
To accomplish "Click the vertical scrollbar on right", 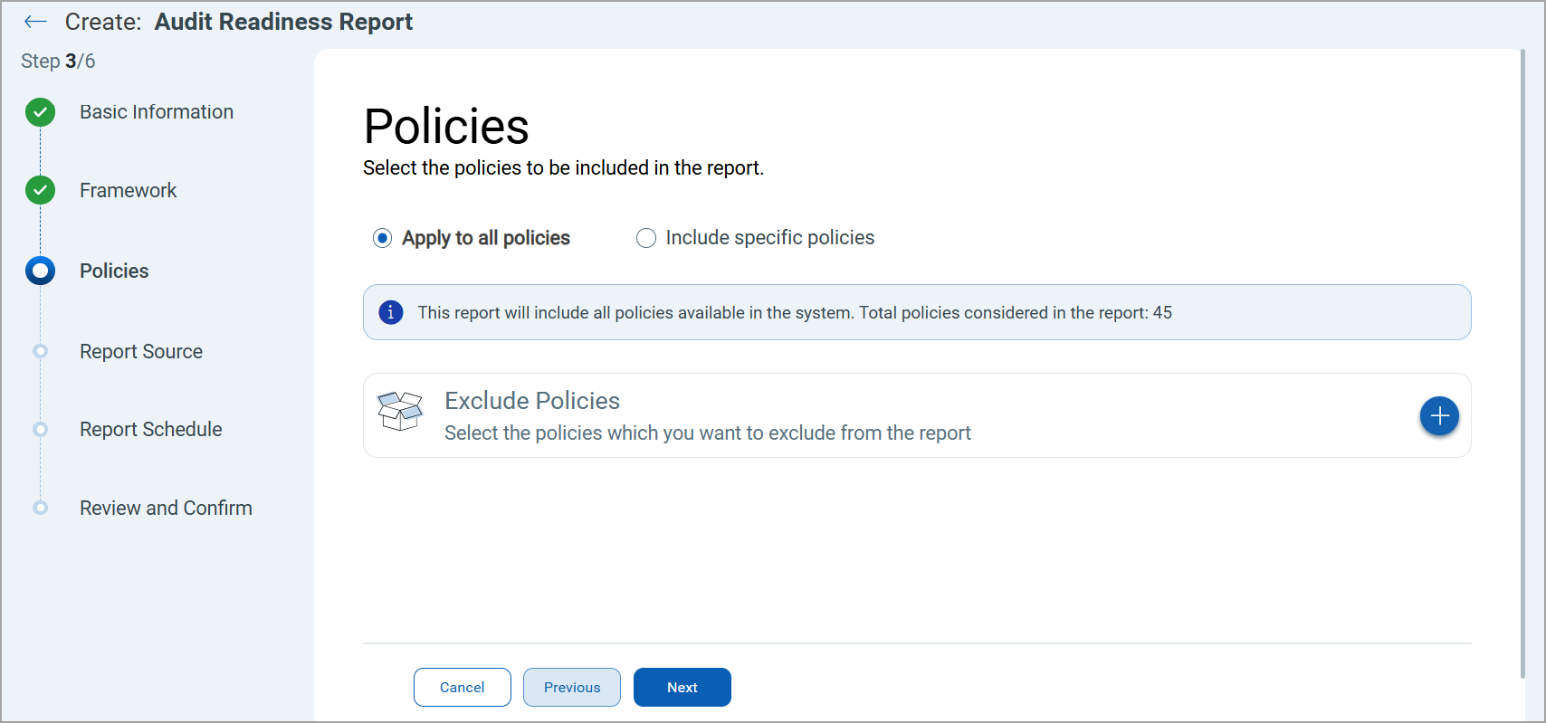I will click(x=1522, y=362).
